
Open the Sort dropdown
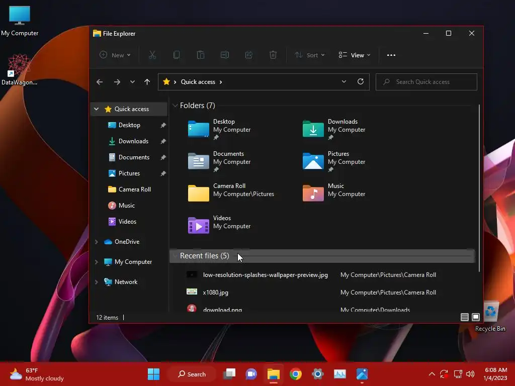[310, 55]
